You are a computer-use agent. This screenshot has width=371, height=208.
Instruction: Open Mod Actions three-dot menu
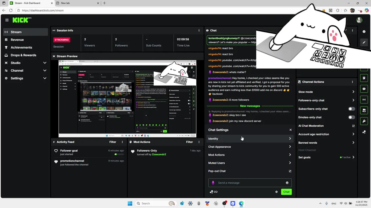pos(199,142)
